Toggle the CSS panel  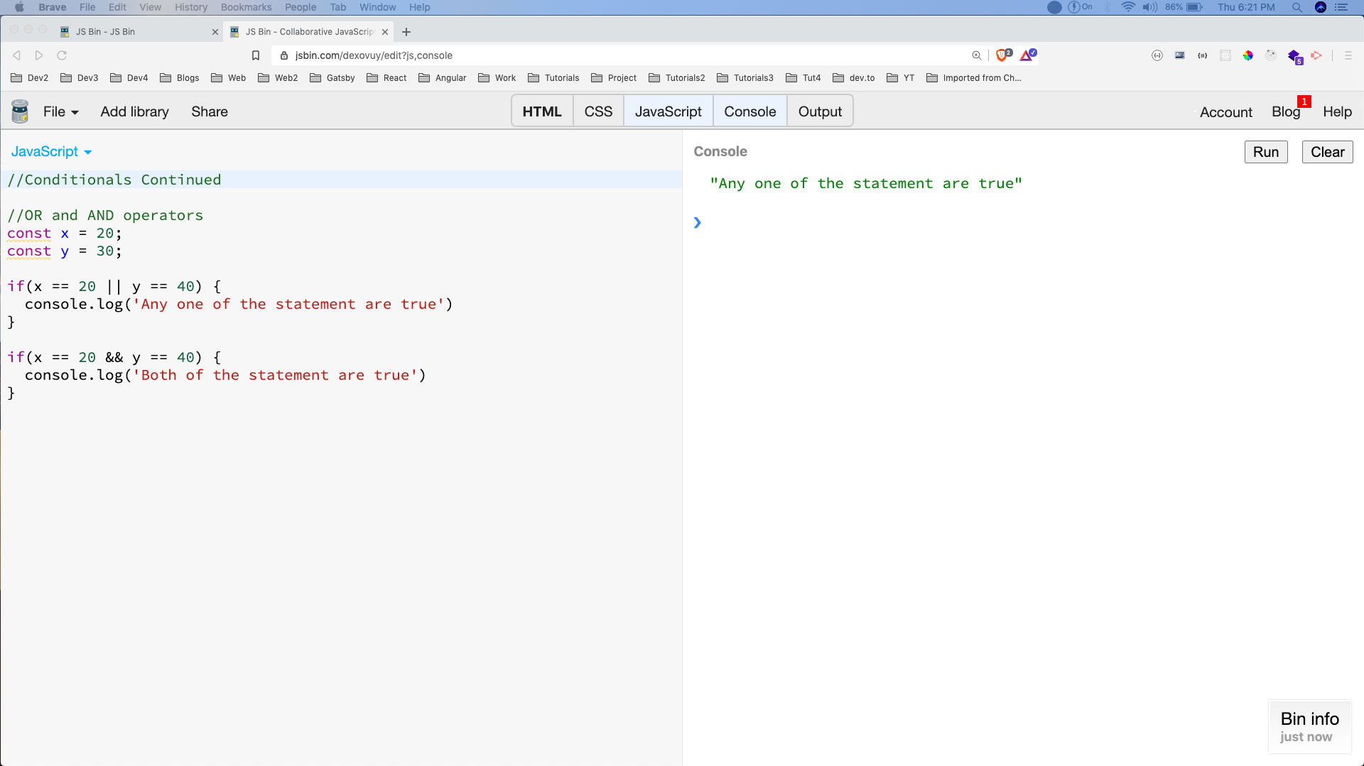coord(598,111)
